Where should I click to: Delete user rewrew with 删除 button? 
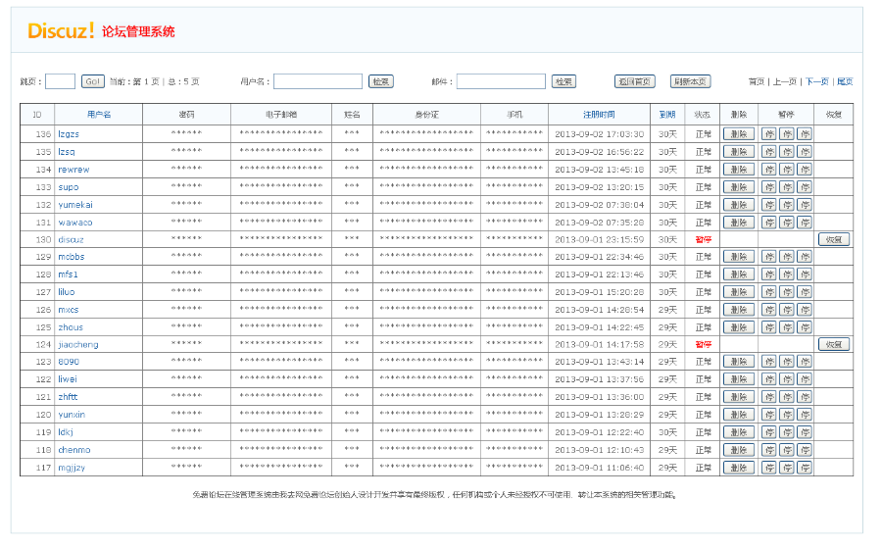[x=739, y=170]
